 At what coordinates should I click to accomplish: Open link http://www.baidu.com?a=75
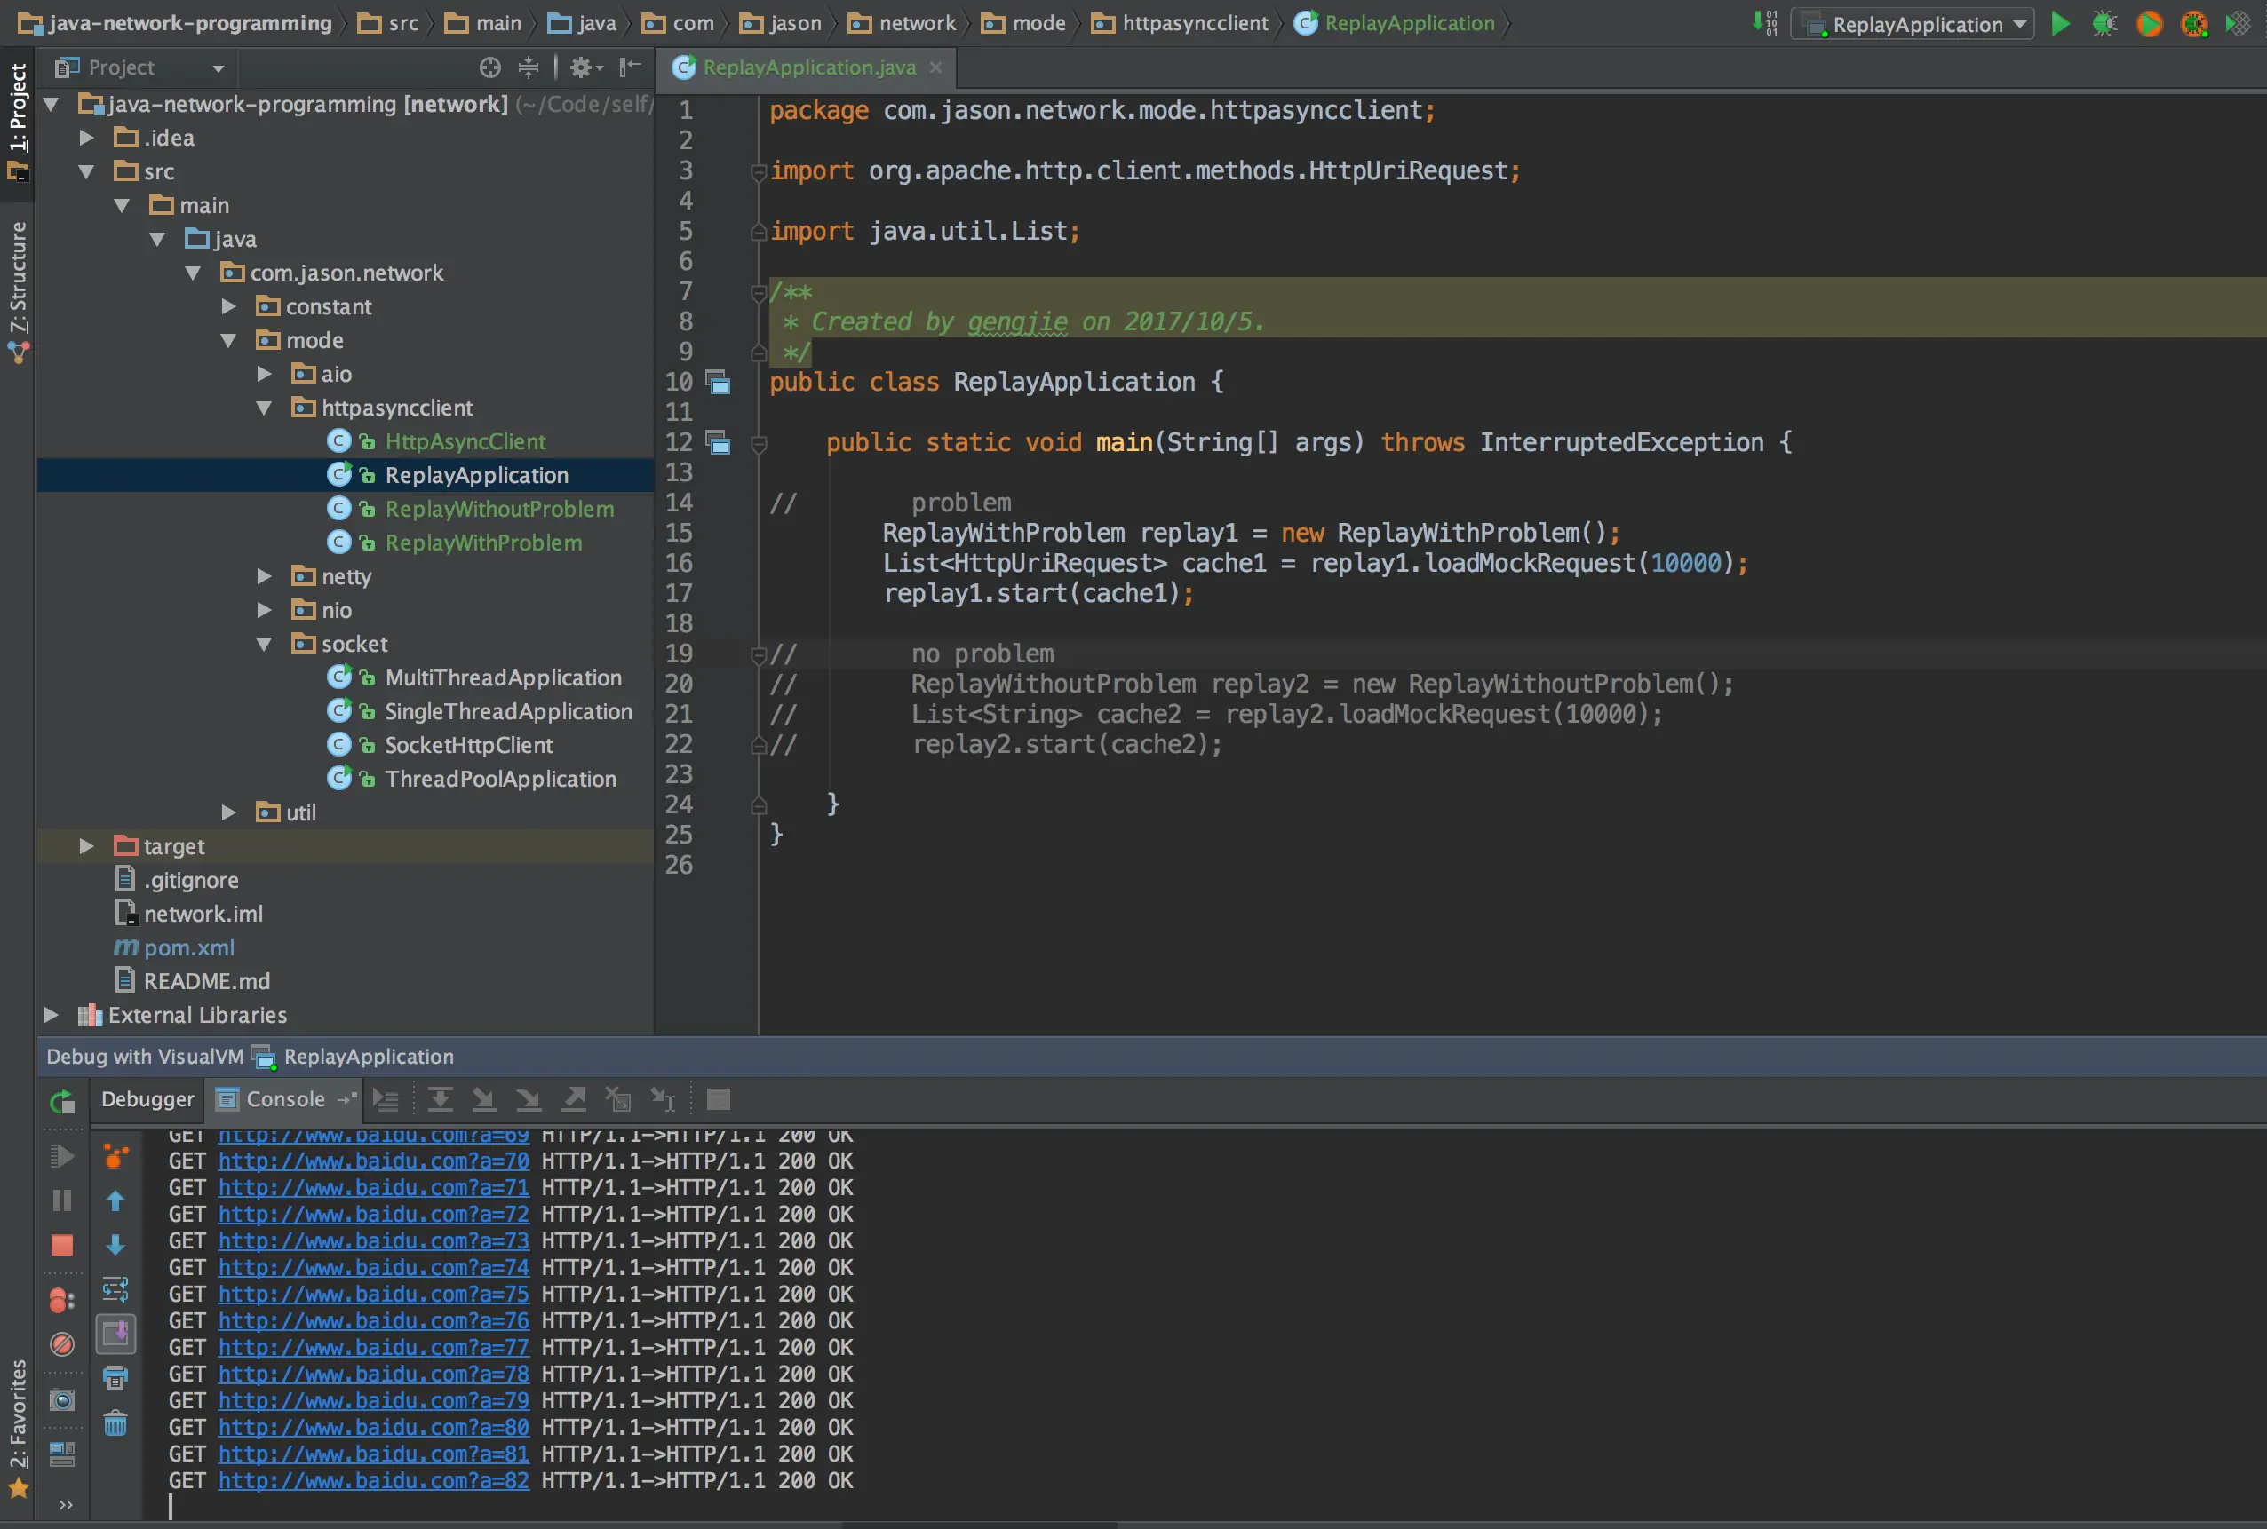372,1294
